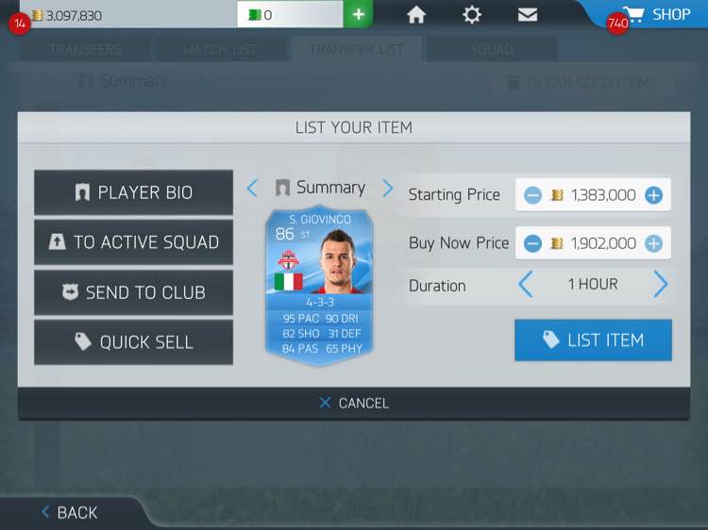Increase Starting Price with plus icon
The image size is (708, 530).
click(x=653, y=195)
